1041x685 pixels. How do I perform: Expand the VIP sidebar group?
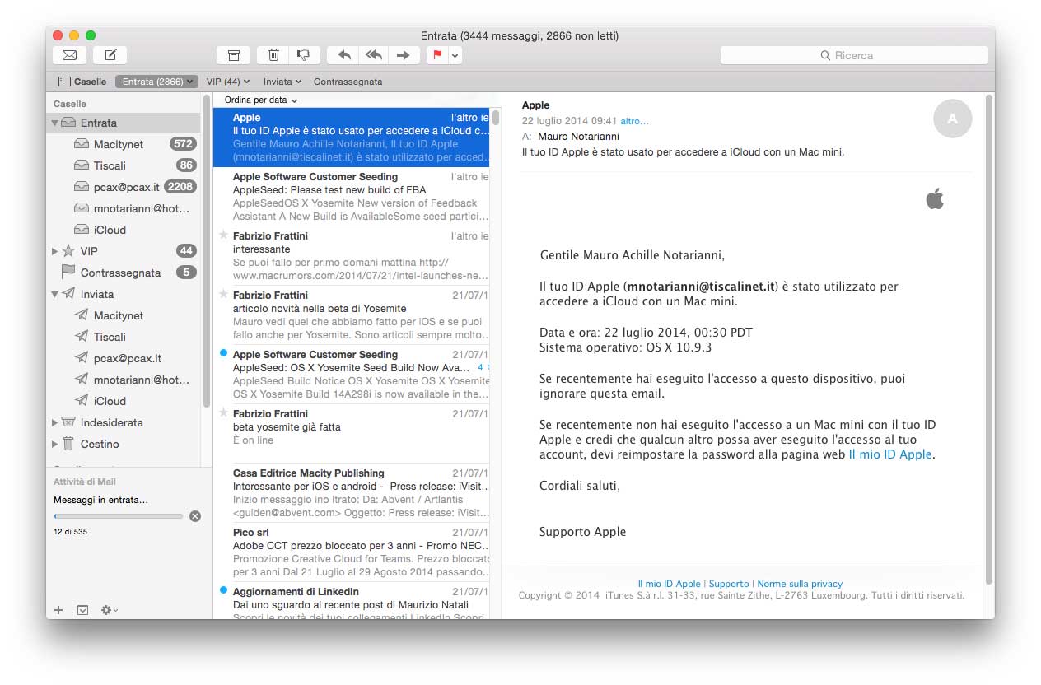click(55, 251)
